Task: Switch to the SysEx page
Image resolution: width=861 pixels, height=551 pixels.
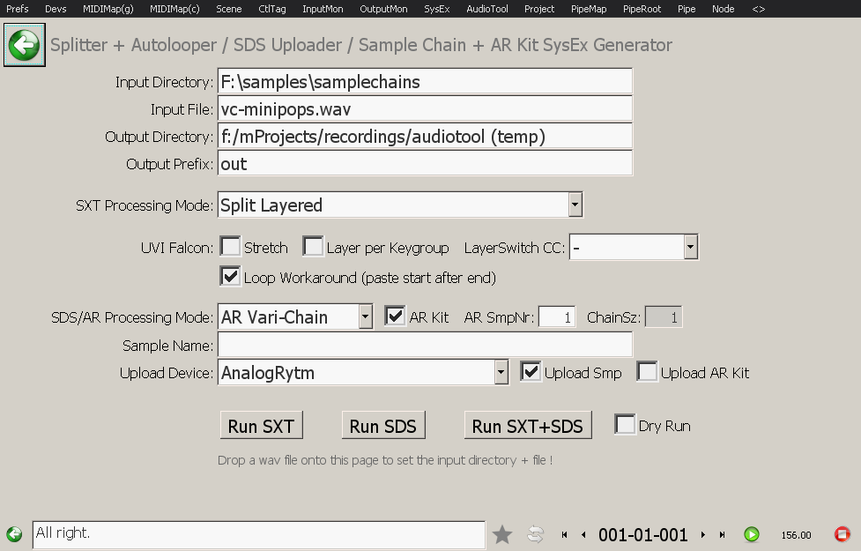Action: tap(435, 9)
